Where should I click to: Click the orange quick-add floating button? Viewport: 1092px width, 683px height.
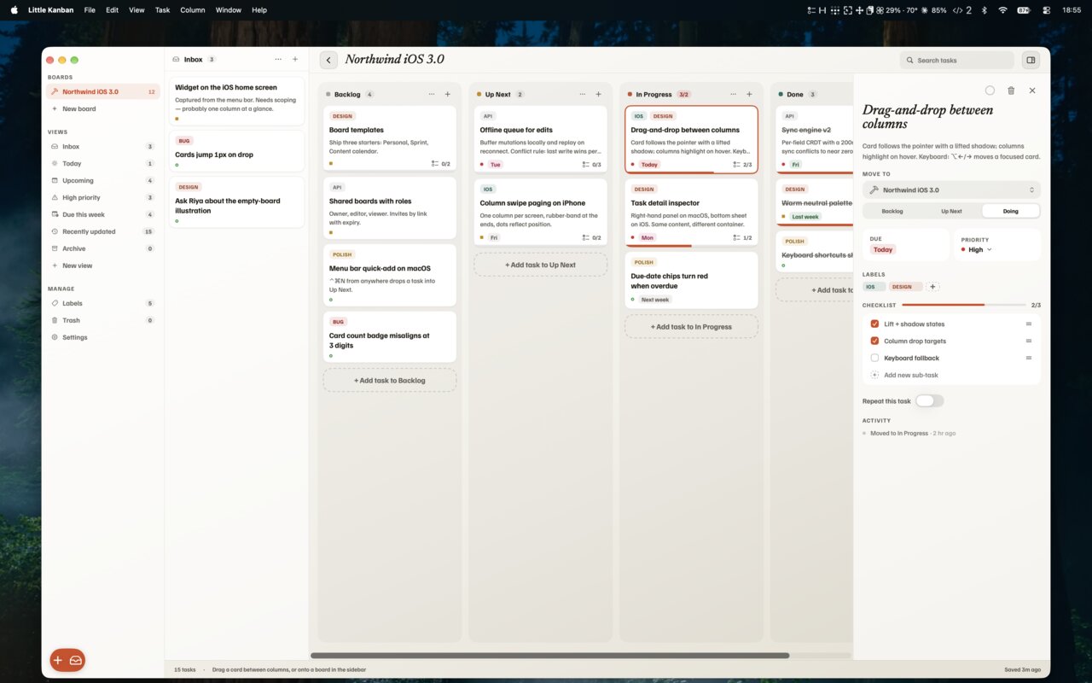click(x=67, y=660)
